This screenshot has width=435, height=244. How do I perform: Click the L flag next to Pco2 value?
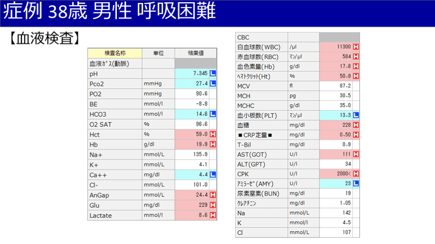coord(213,83)
